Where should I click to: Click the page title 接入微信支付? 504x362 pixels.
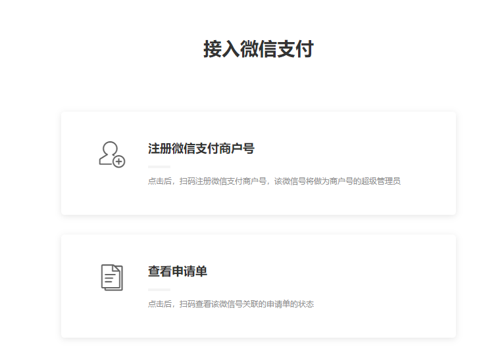tap(259, 49)
